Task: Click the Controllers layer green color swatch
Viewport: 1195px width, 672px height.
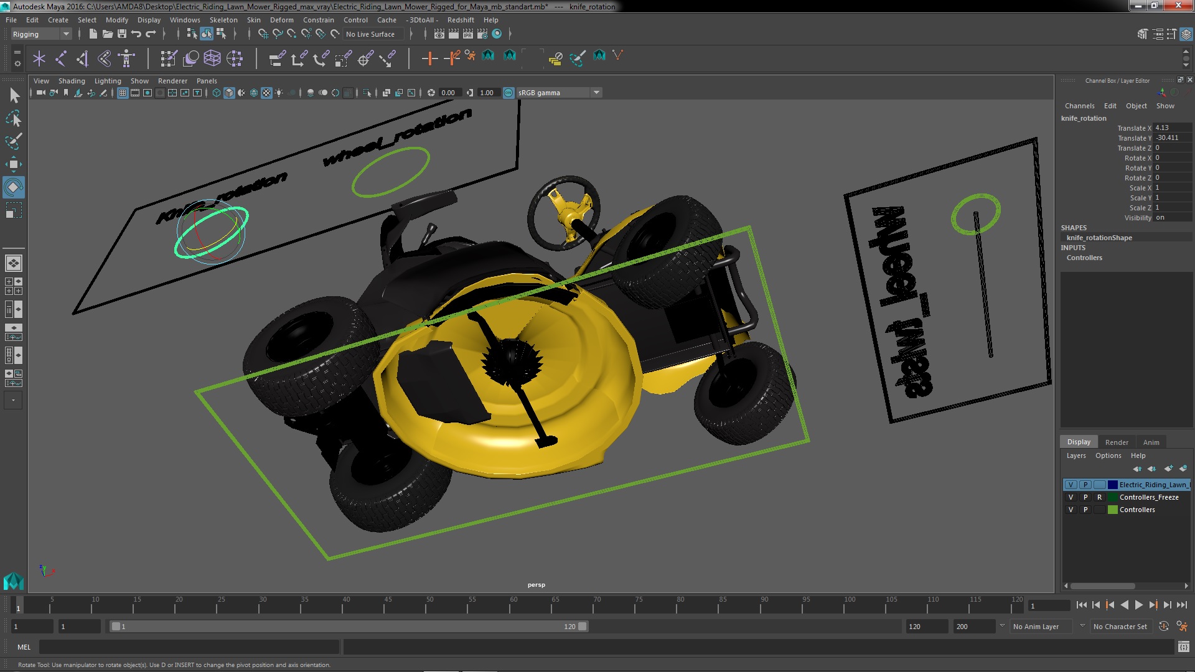Action: (x=1112, y=510)
